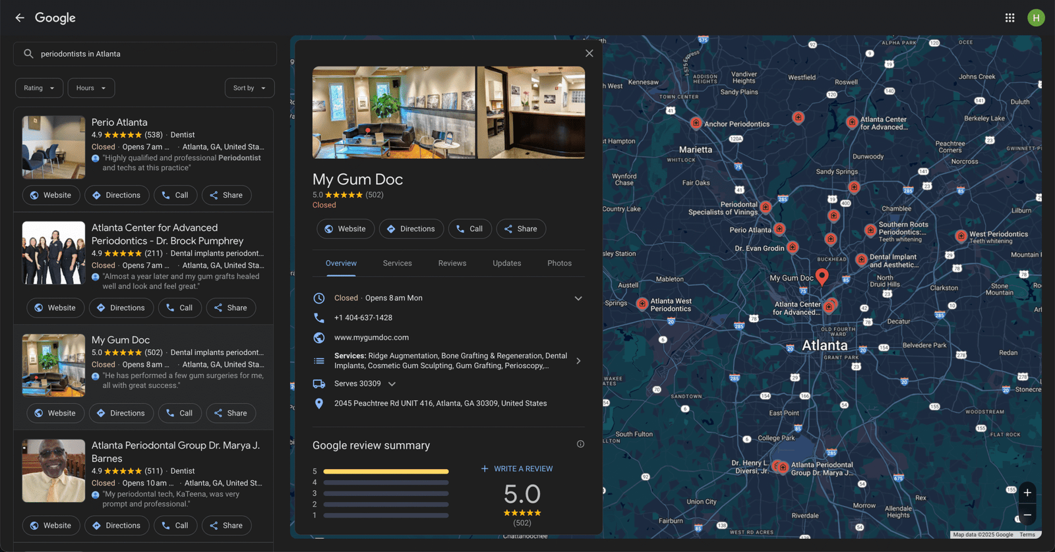
Task: Click the periodontists in Atlanta search field
Action: (x=145, y=54)
